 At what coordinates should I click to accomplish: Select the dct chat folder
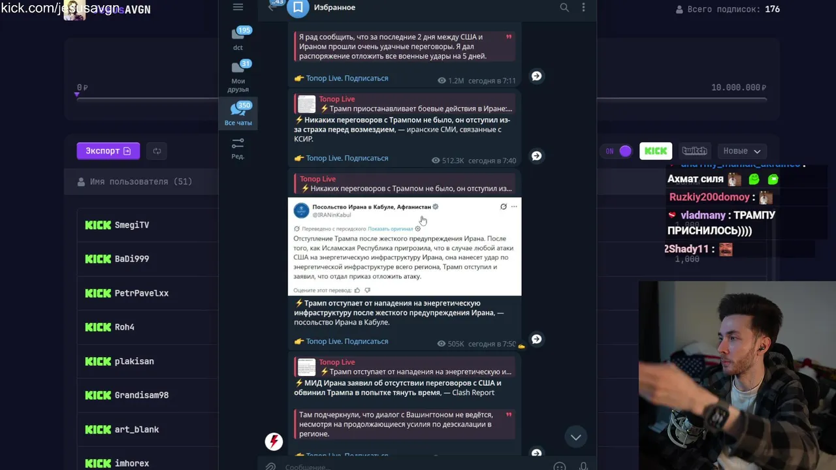(x=238, y=39)
